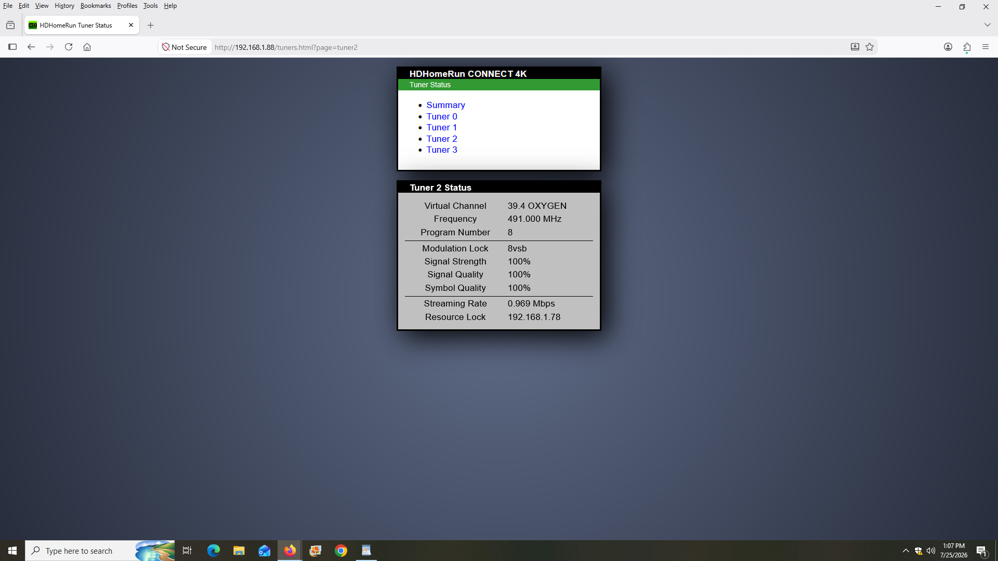Click the HDHomeRun CONNECT 4K title

[468, 74]
